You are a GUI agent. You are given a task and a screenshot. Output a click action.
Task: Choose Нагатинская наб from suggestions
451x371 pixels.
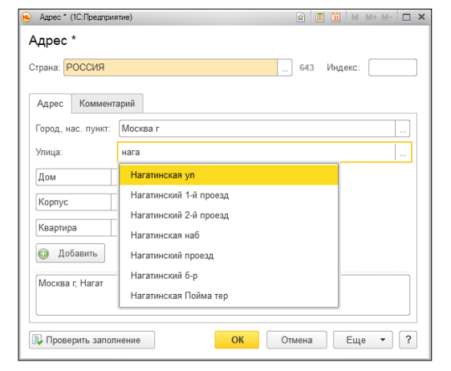[x=229, y=235]
